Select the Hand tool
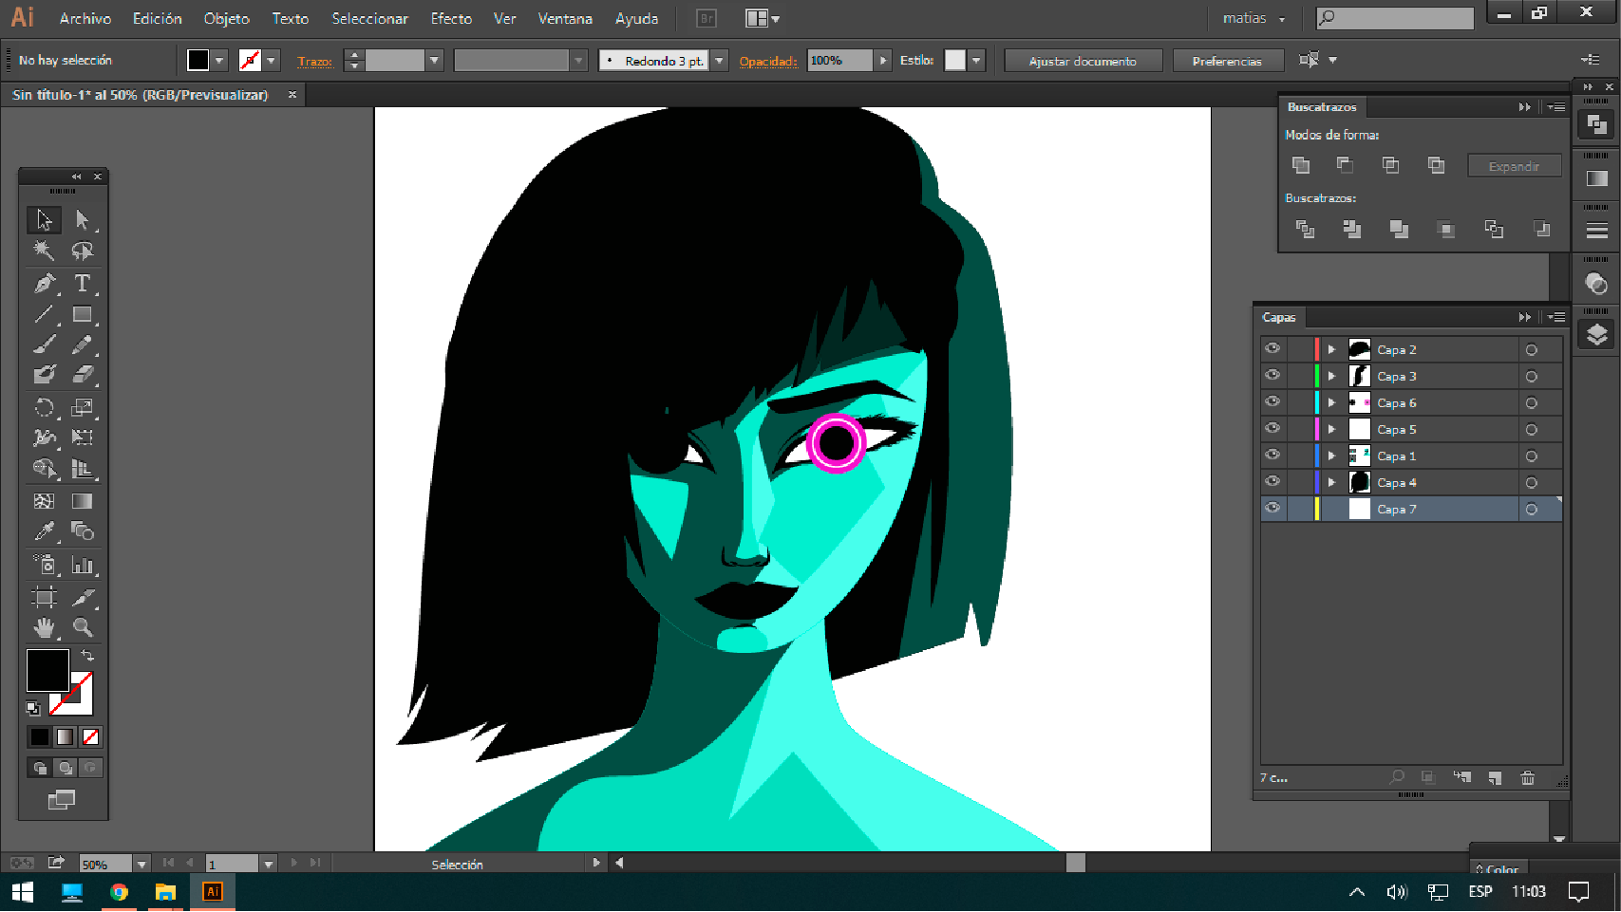Viewport: 1621px width, 912px height. coord(44,627)
